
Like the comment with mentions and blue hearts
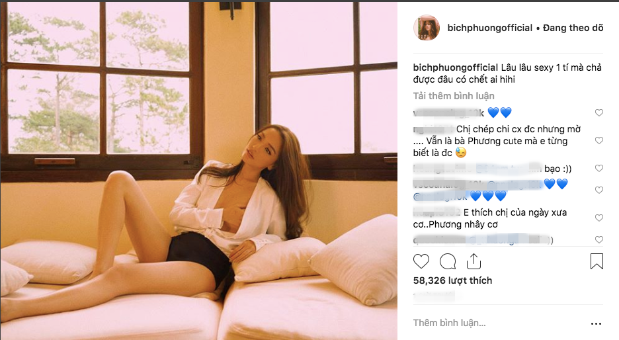coord(599,190)
